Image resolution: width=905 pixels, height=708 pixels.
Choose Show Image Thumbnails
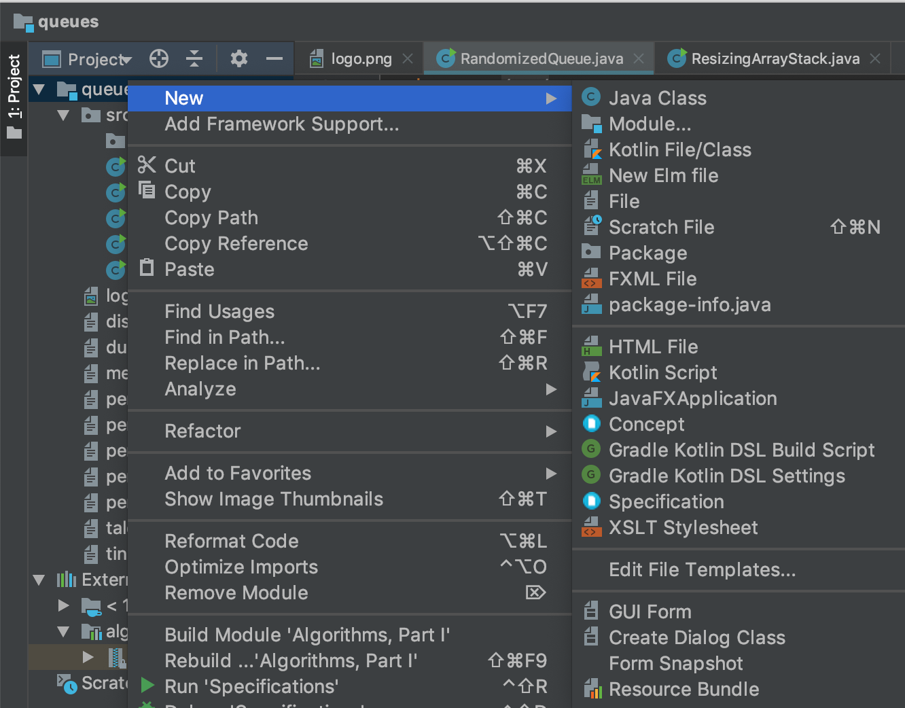pos(350,499)
